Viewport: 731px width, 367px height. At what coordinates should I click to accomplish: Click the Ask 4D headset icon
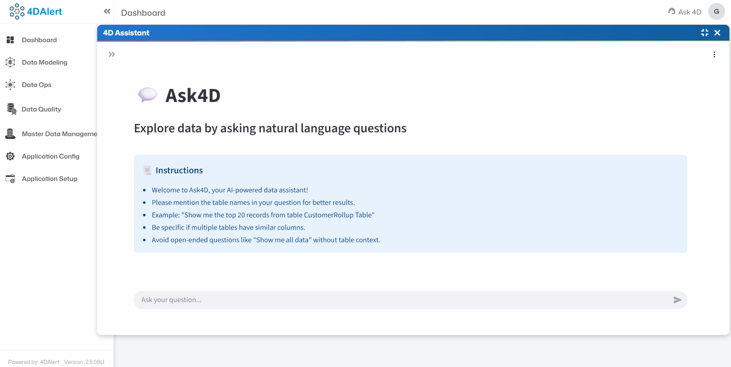pos(671,12)
